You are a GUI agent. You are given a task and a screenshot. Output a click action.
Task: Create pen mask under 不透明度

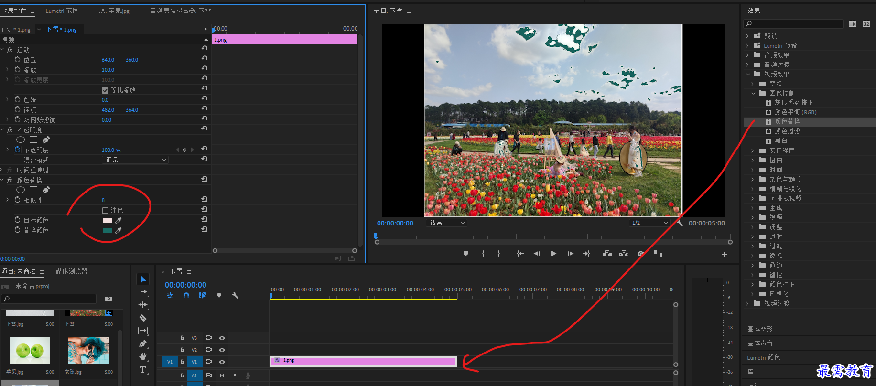(x=46, y=139)
